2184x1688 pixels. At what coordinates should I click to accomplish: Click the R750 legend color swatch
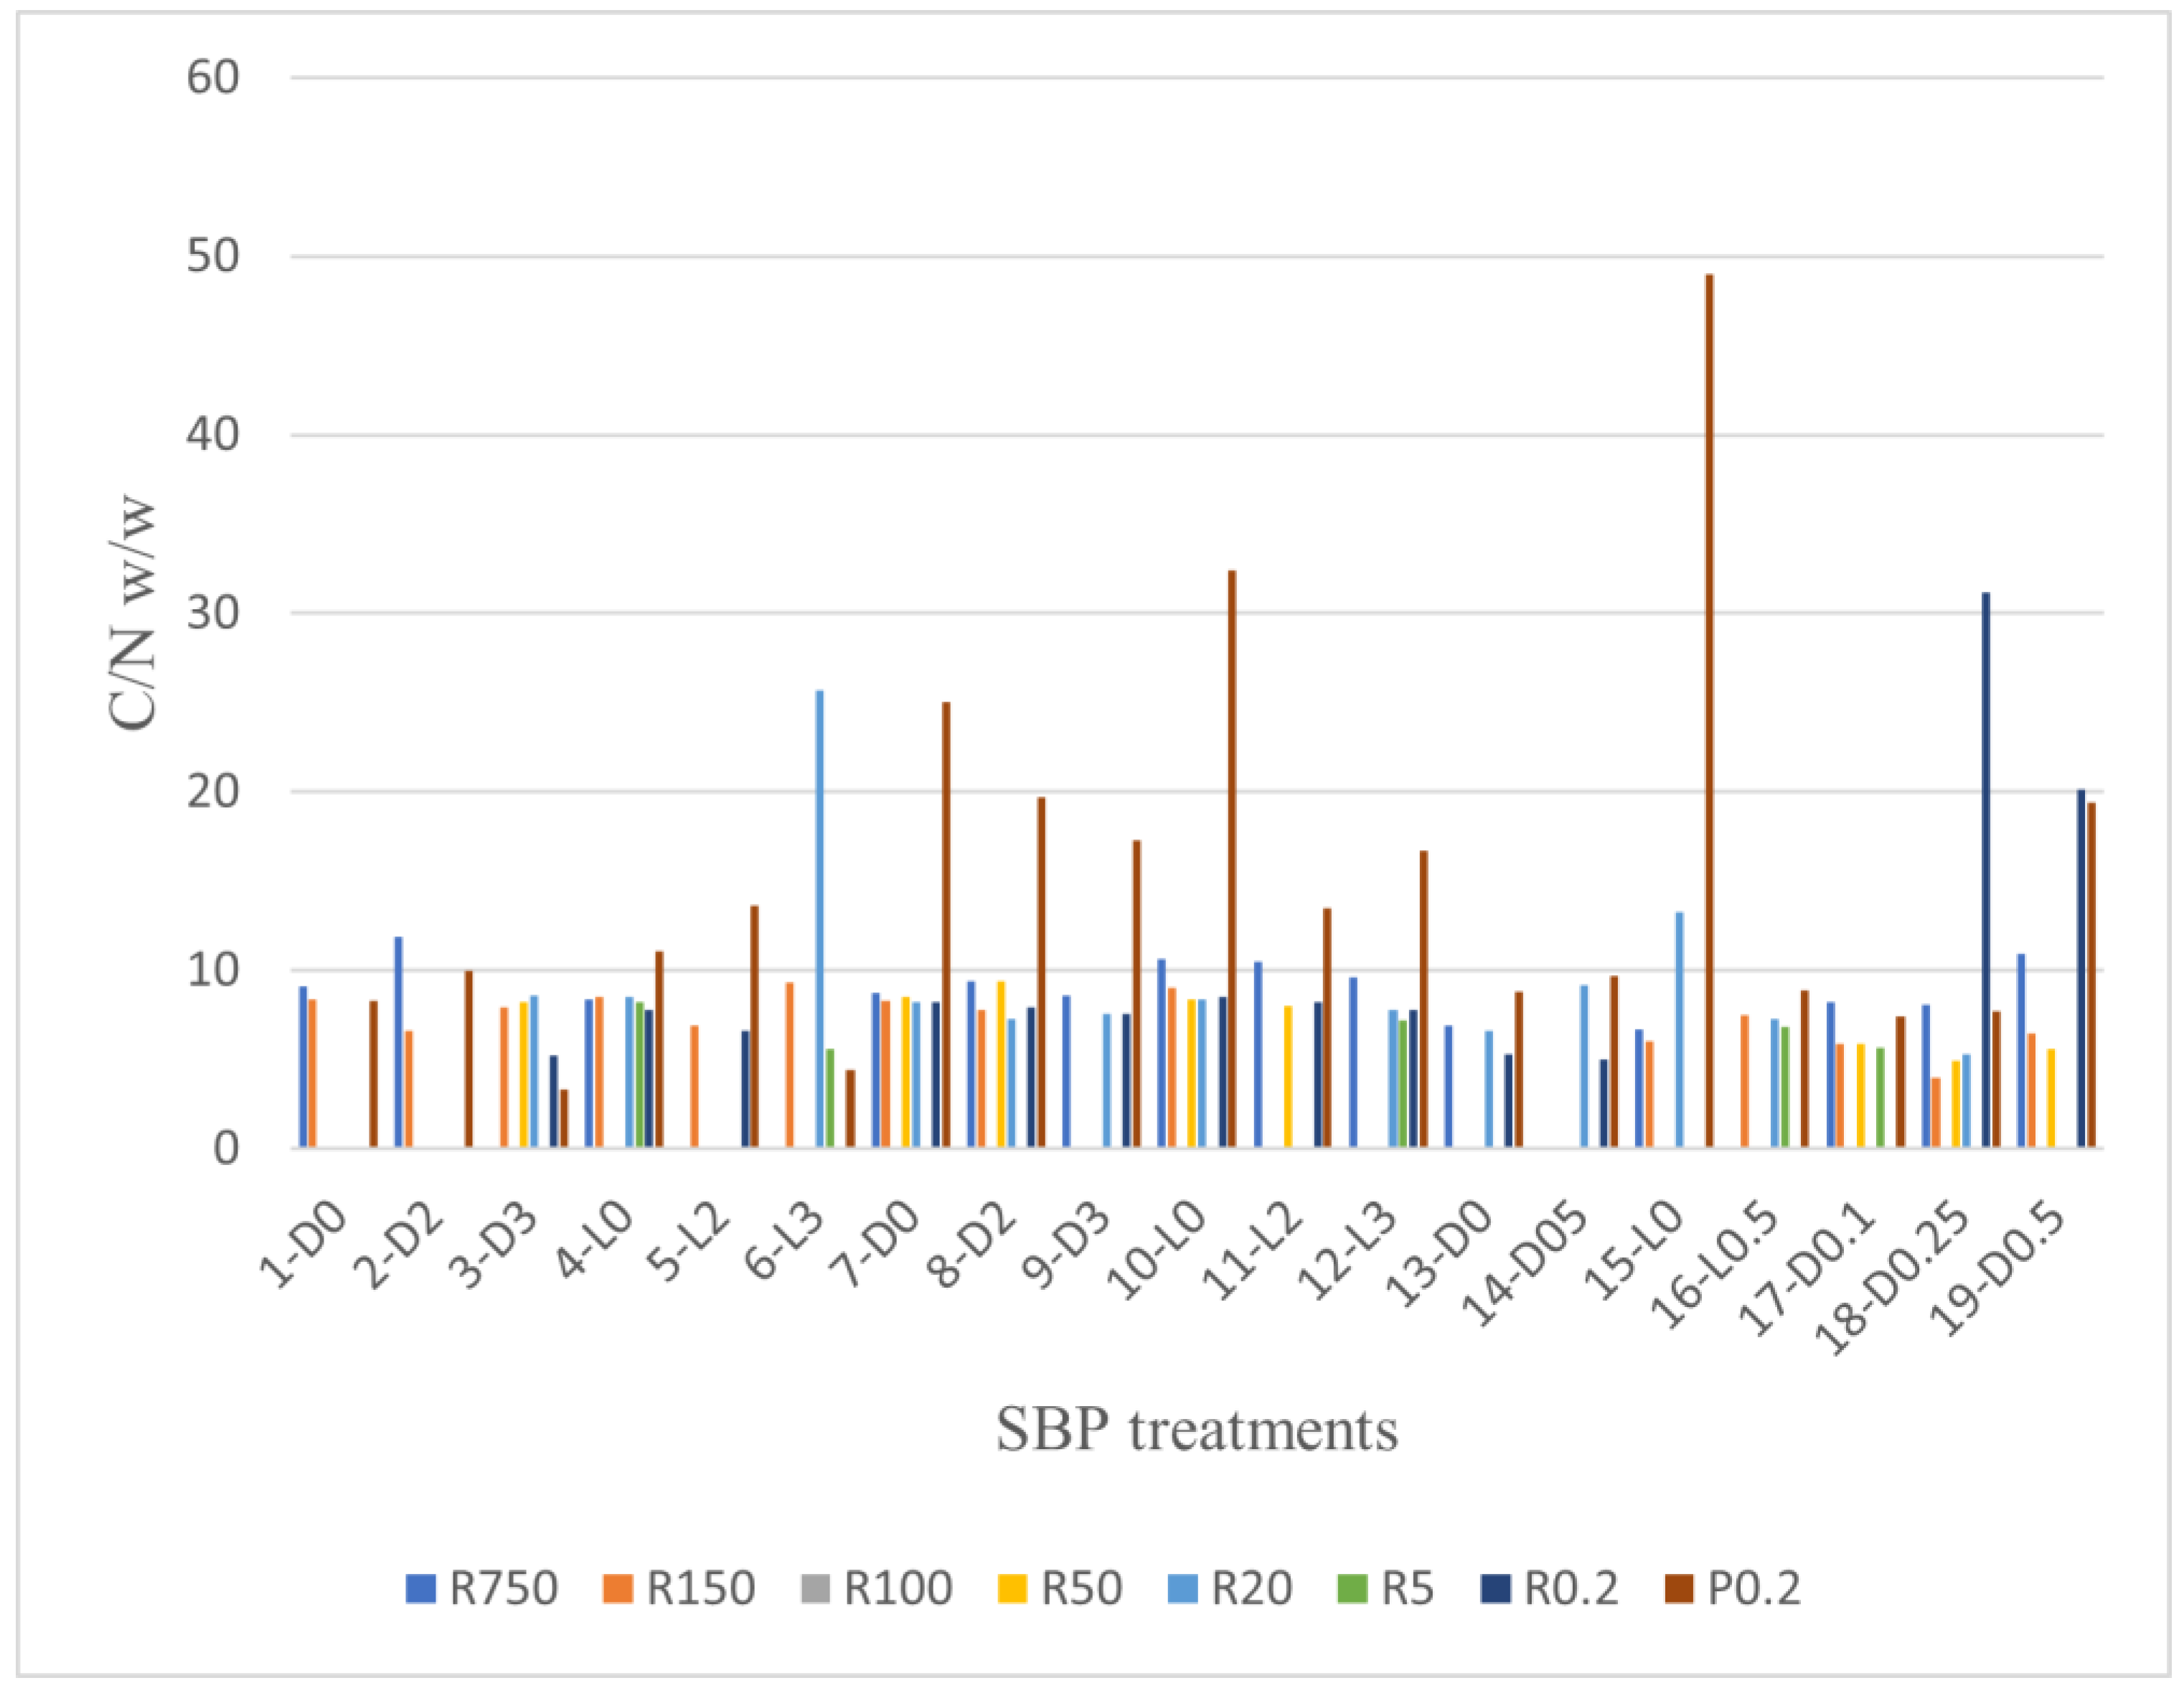pos(421,1589)
